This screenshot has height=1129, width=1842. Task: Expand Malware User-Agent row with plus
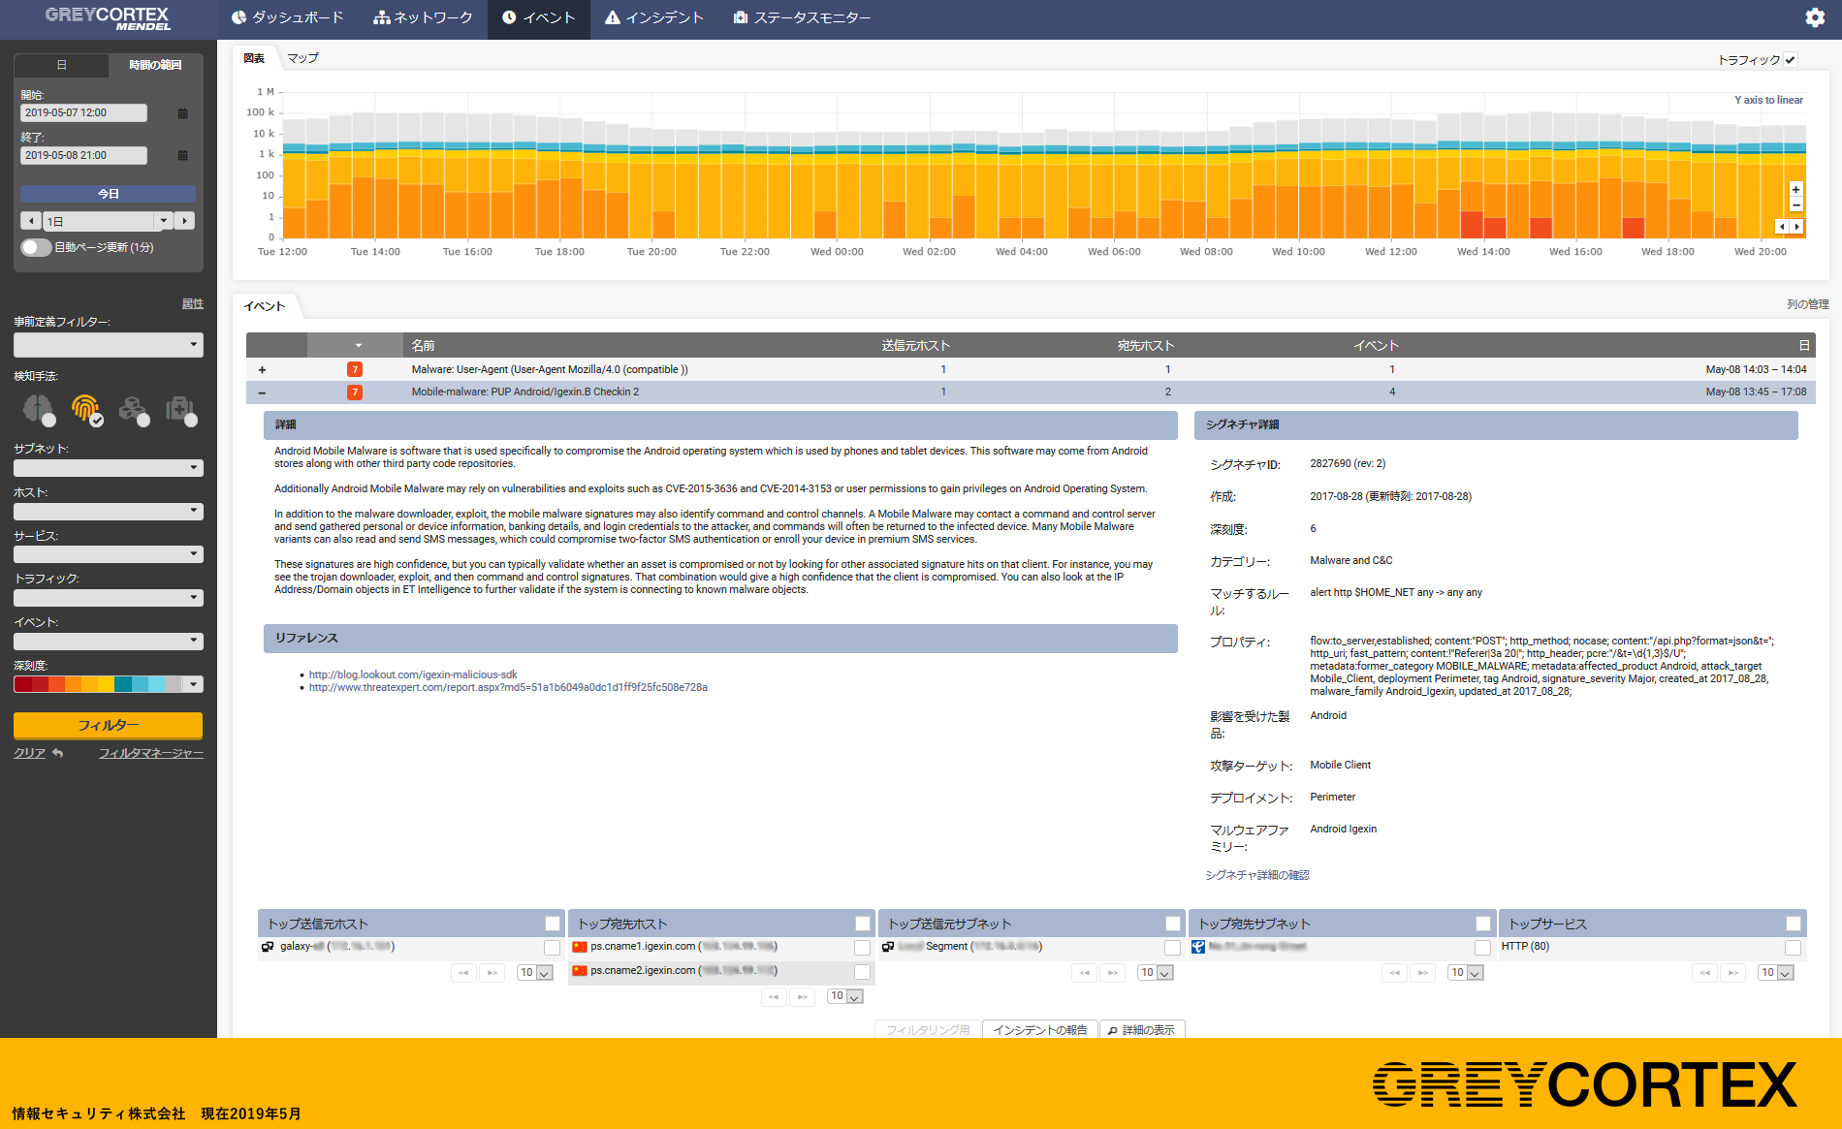[x=262, y=369]
